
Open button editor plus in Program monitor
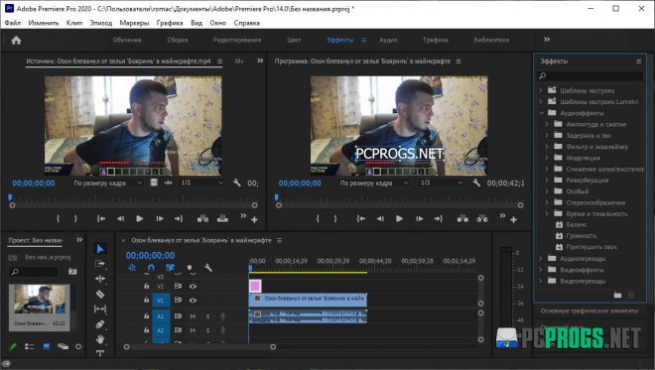(514, 219)
